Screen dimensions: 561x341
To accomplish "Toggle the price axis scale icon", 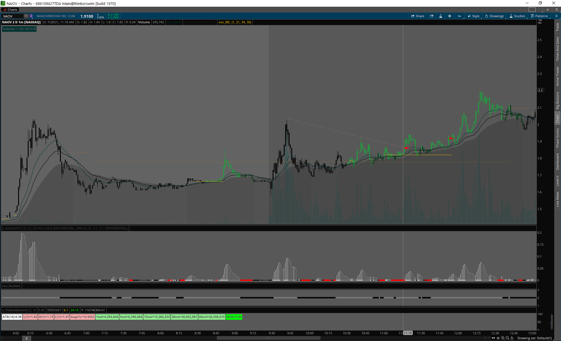I will point(540,22).
